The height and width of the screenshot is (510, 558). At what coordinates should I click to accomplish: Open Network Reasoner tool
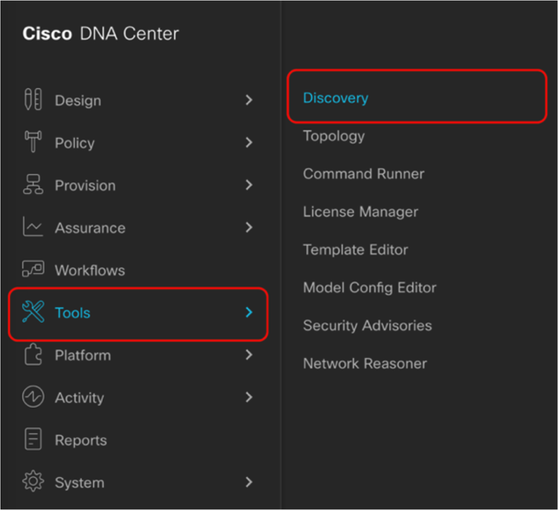365,363
